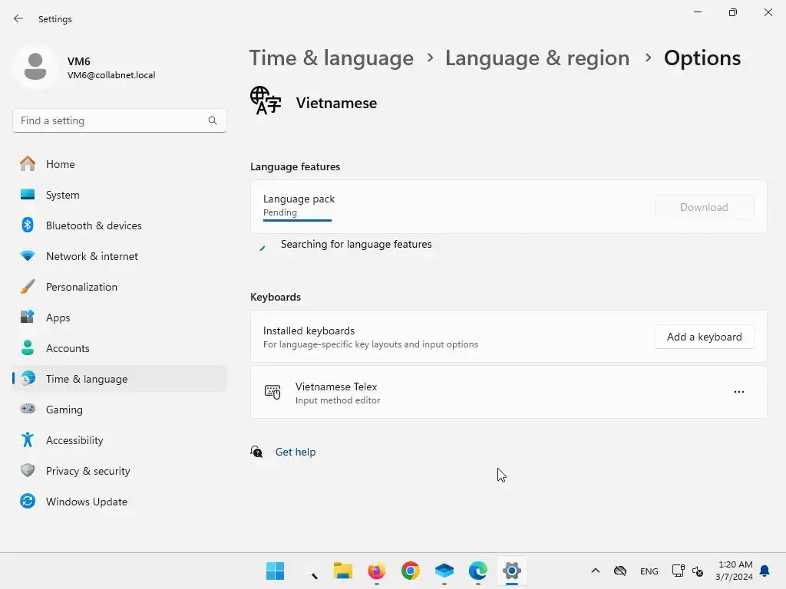Switch input language from ENG indicator
Screen dimensions: 786x589
click(649, 571)
